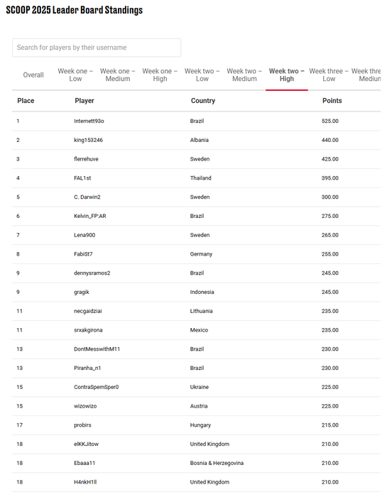Click the Player column header
The image size is (392, 497).
click(85, 101)
